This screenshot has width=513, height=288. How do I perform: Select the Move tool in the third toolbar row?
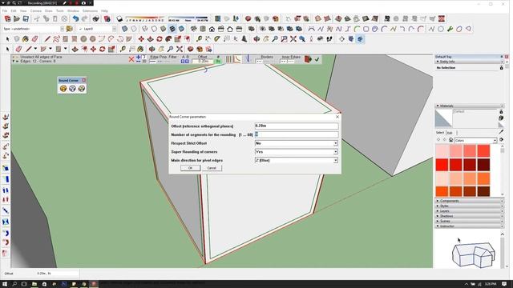141,39
